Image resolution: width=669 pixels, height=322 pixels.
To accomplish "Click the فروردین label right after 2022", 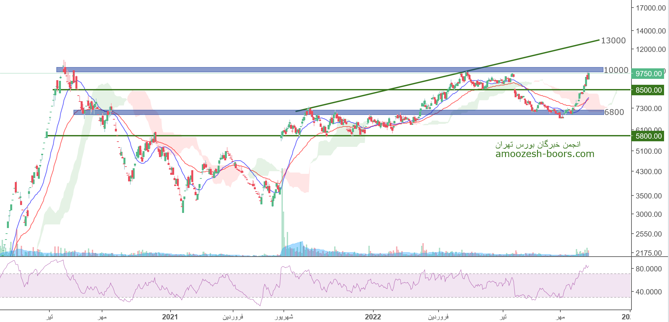I will (x=438, y=317).
